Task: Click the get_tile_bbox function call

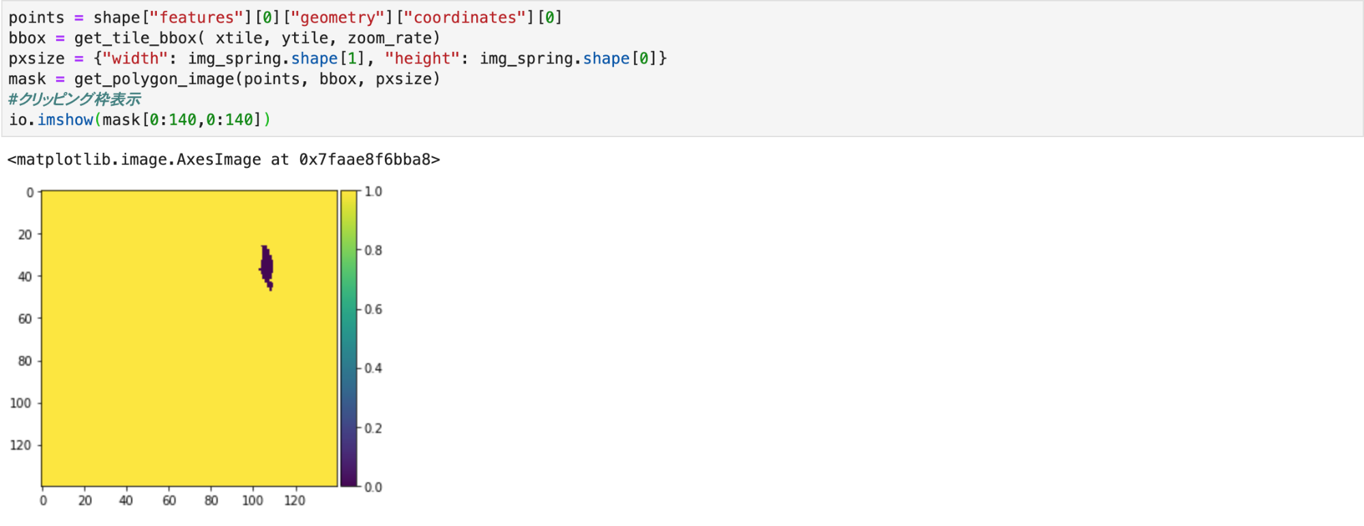Action: point(257,38)
